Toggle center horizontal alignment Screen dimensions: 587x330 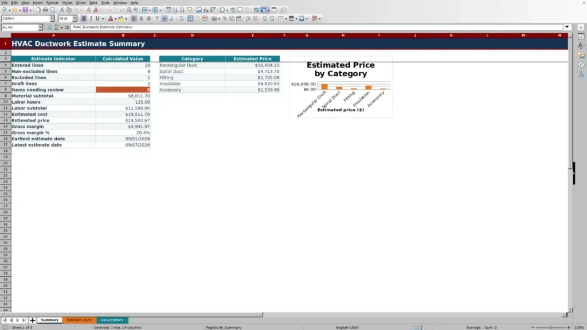point(141,19)
